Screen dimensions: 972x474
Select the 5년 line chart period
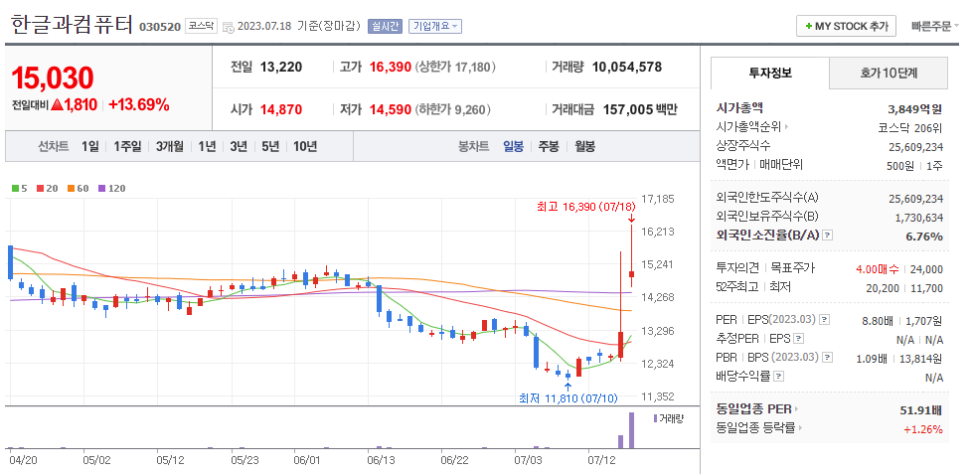click(x=270, y=147)
